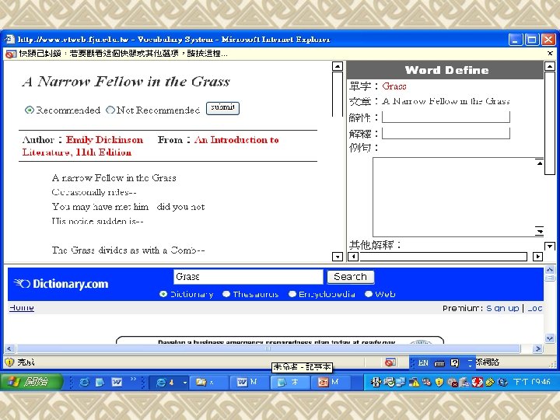The width and height of the screenshot is (560, 420).
Task: Launch Internet Explorer from Quick Launch
Action: (x=84, y=382)
